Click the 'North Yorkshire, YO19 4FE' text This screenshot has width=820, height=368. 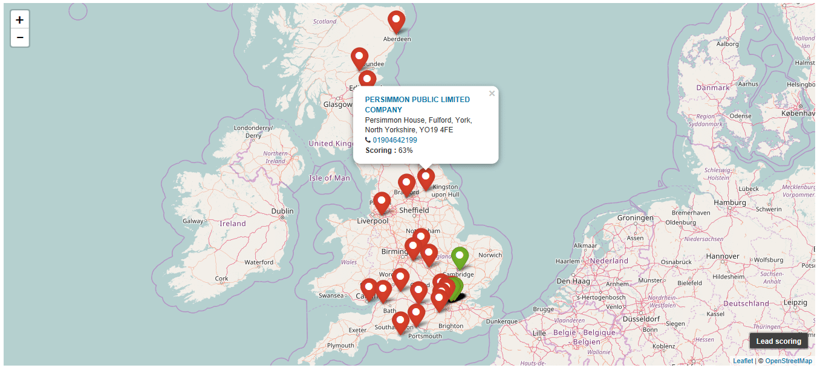(409, 130)
